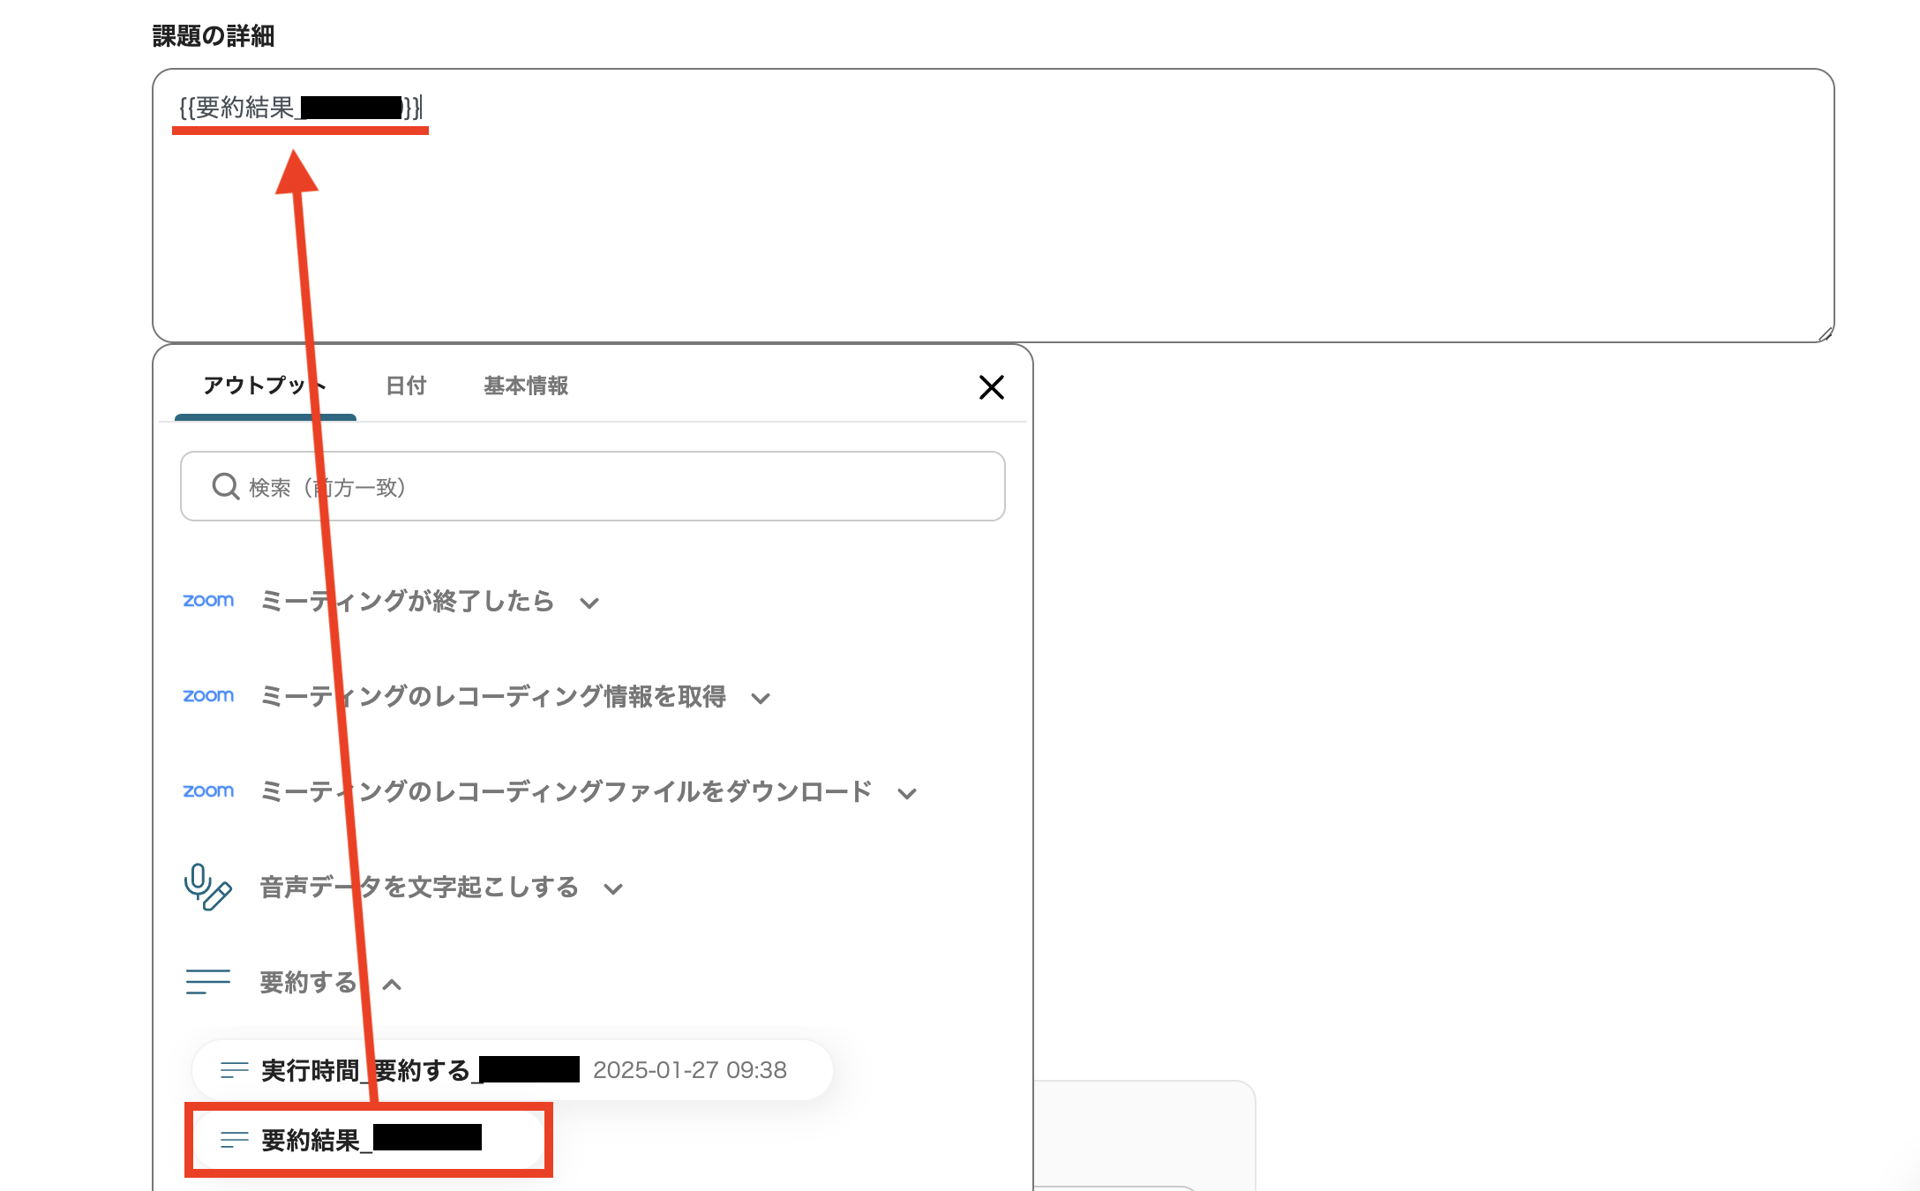Screen dimensions: 1920x1191
Task: Close the output selection panel
Action: [992, 387]
